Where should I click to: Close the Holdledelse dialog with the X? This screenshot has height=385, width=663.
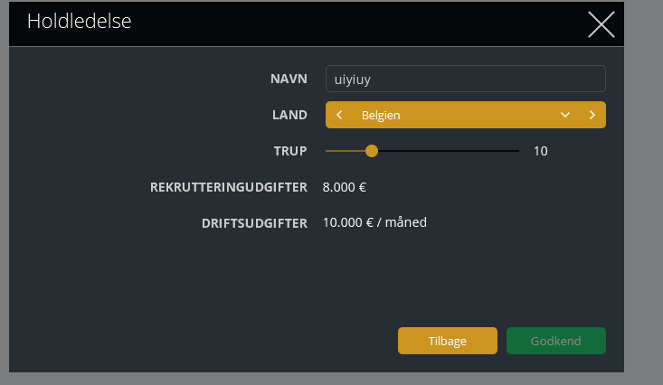601,24
